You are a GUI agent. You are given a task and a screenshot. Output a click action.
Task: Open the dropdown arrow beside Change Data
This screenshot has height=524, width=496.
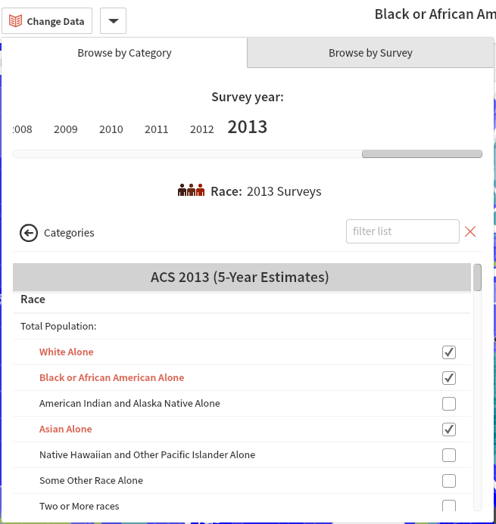[113, 21]
